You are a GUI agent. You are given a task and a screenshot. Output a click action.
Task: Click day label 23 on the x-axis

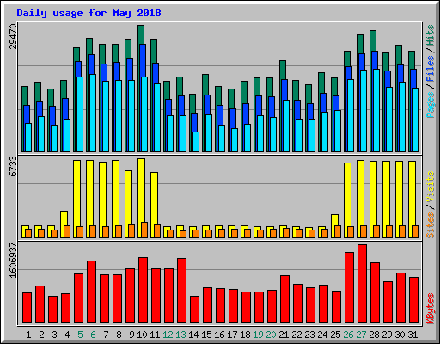(x=309, y=335)
